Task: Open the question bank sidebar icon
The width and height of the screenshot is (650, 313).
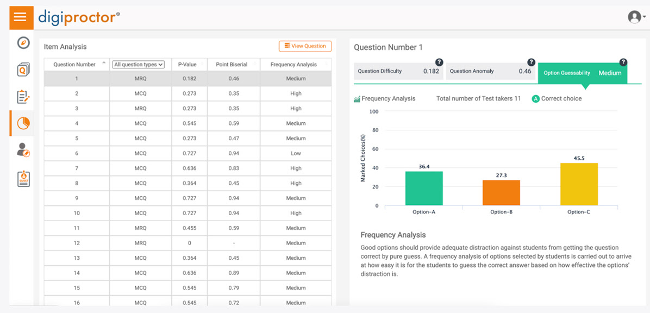Action: (23, 70)
